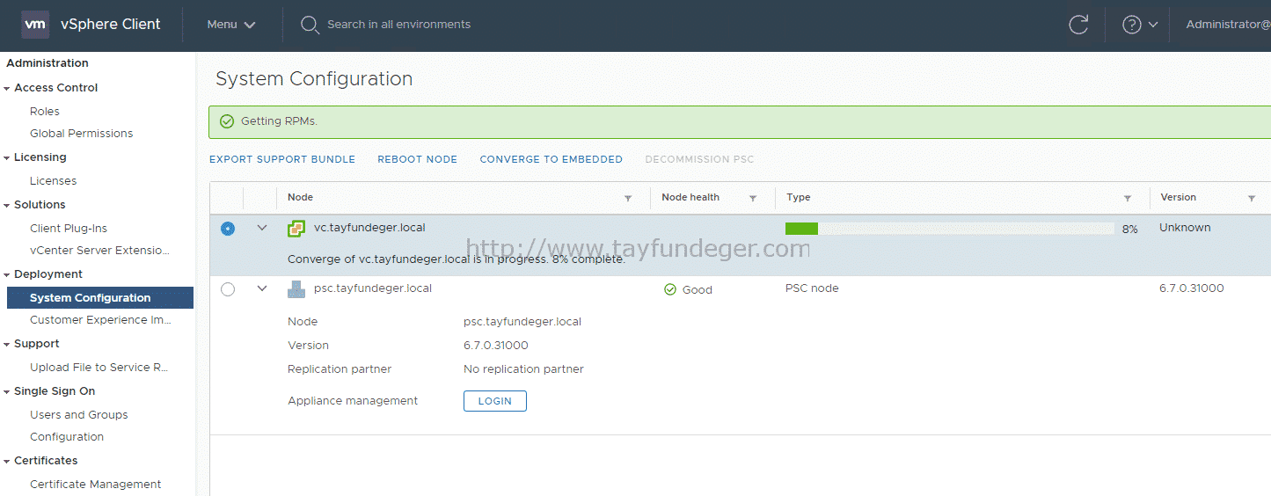Collapse the Solutions section
1271x496 pixels.
(7, 205)
